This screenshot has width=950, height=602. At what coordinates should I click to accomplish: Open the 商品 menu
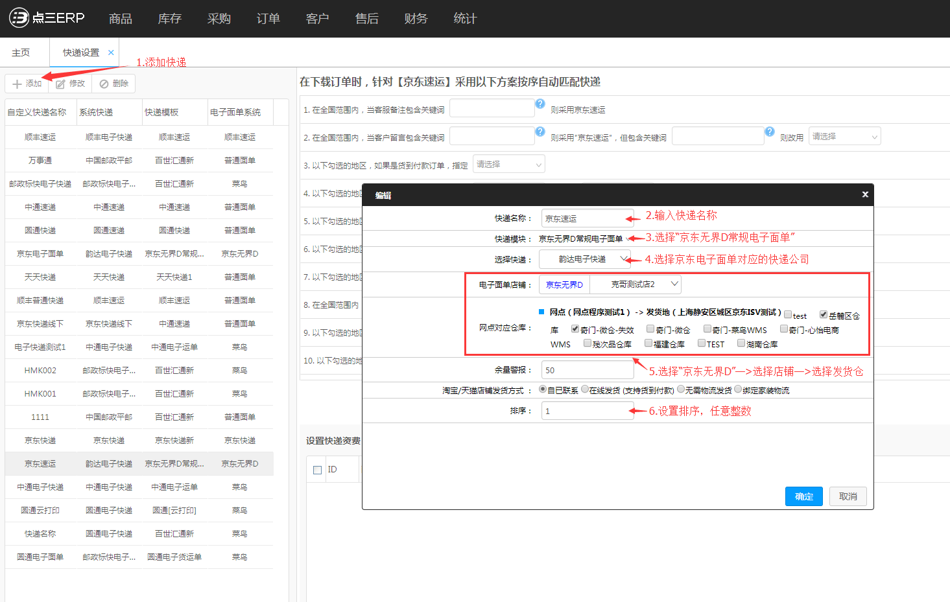pyautogui.click(x=121, y=19)
